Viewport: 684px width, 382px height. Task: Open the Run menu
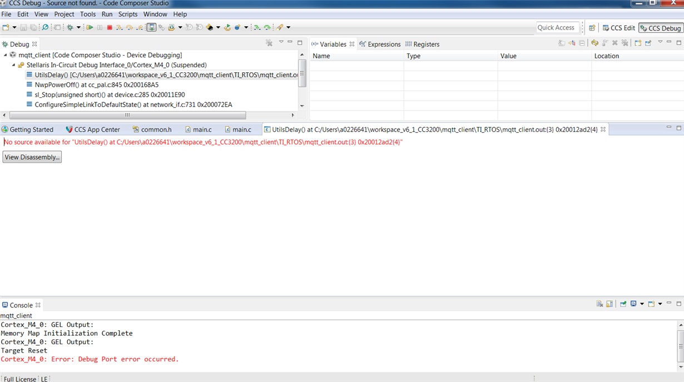(x=107, y=14)
